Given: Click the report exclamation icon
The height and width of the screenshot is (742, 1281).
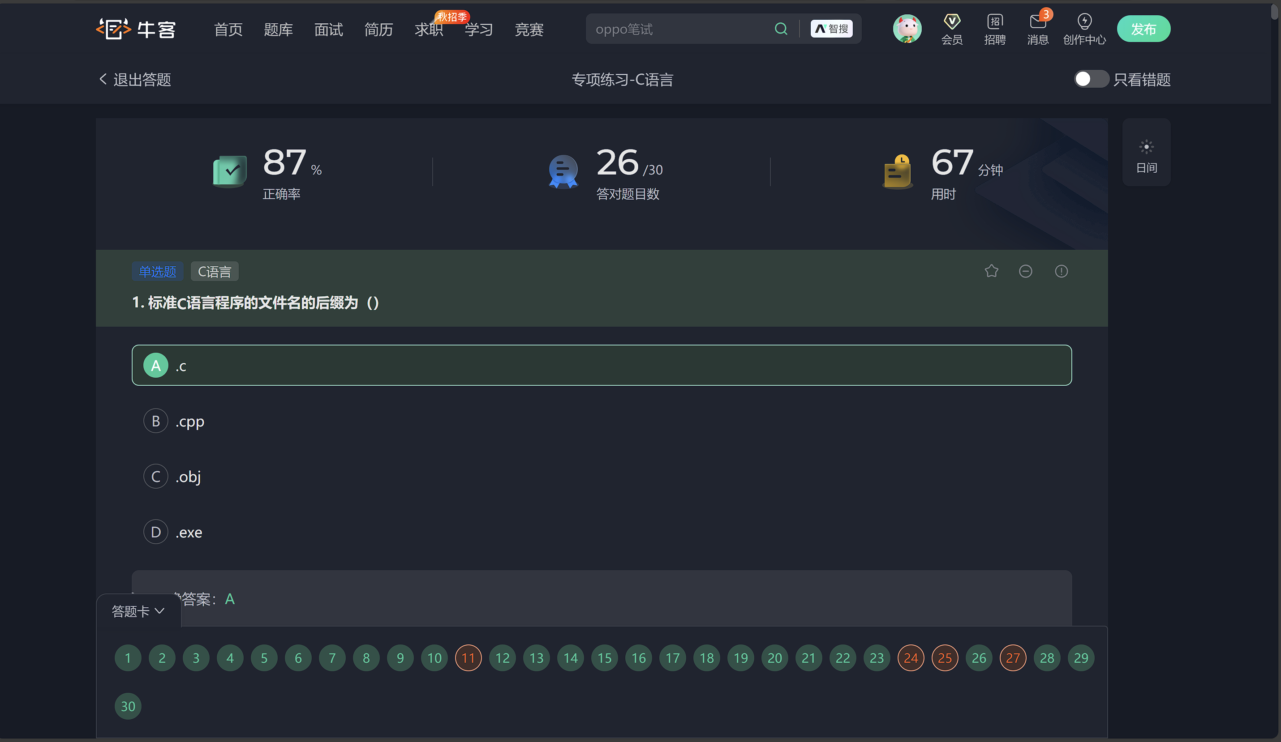Looking at the screenshot, I should [x=1061, y=271].
